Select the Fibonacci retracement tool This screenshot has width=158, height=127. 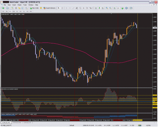80,8
